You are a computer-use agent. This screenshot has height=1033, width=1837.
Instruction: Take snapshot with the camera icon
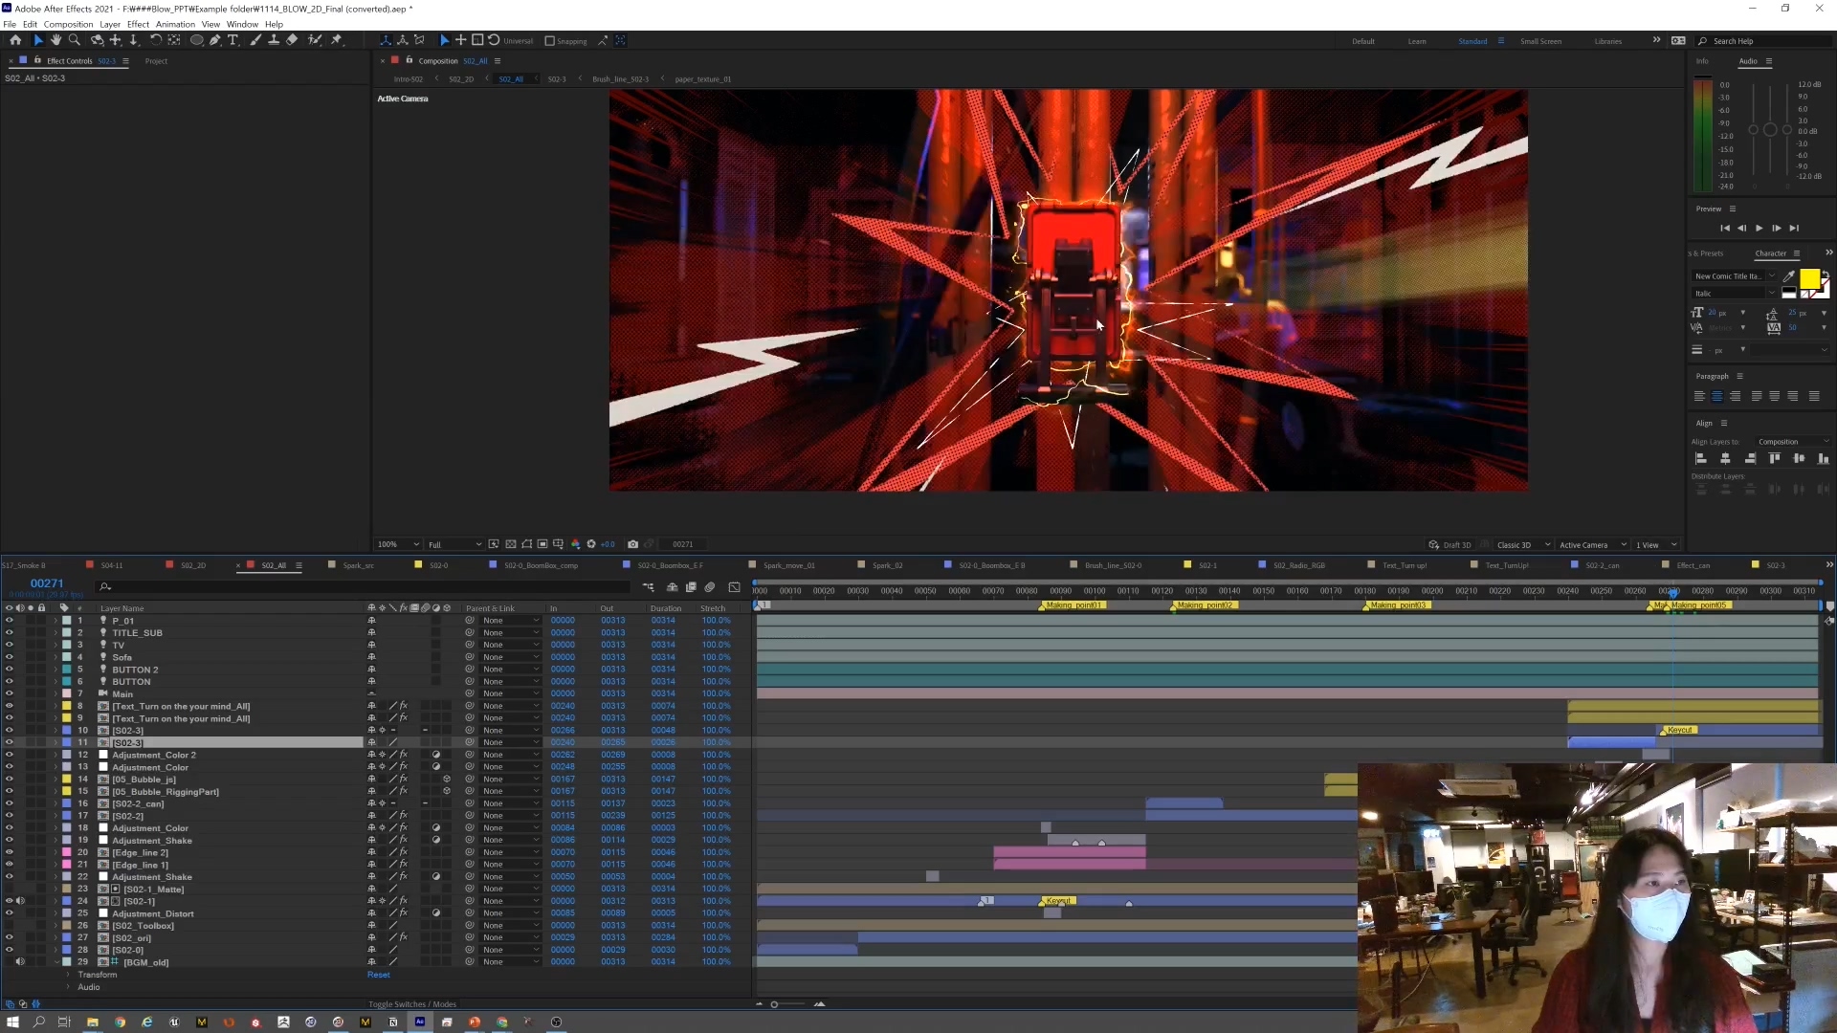632,544
